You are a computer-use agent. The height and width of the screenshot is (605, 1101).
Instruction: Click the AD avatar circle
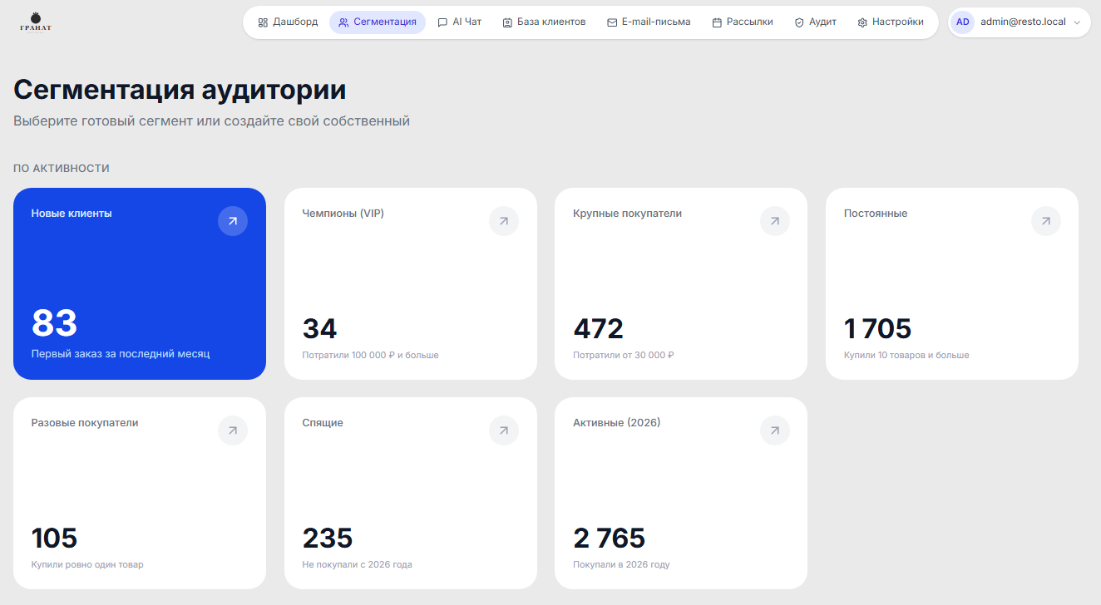tap(962, 22)
